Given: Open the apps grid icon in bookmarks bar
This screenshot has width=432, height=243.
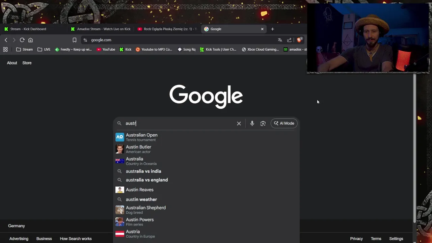Looking at the screenshot, I should pos(5,49).
